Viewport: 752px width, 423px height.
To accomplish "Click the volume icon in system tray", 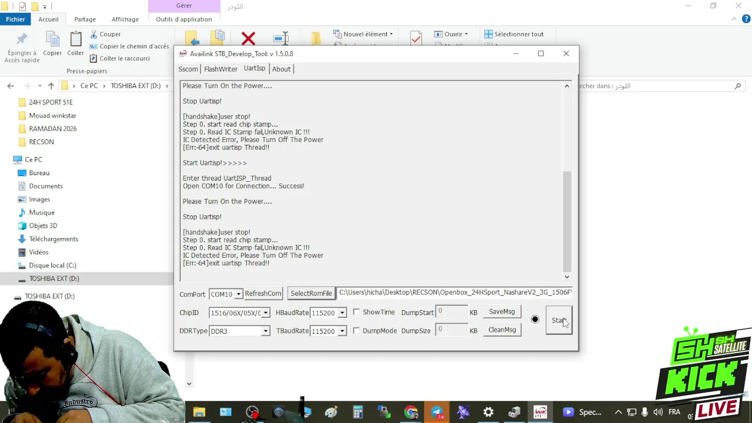I will 658,412.
